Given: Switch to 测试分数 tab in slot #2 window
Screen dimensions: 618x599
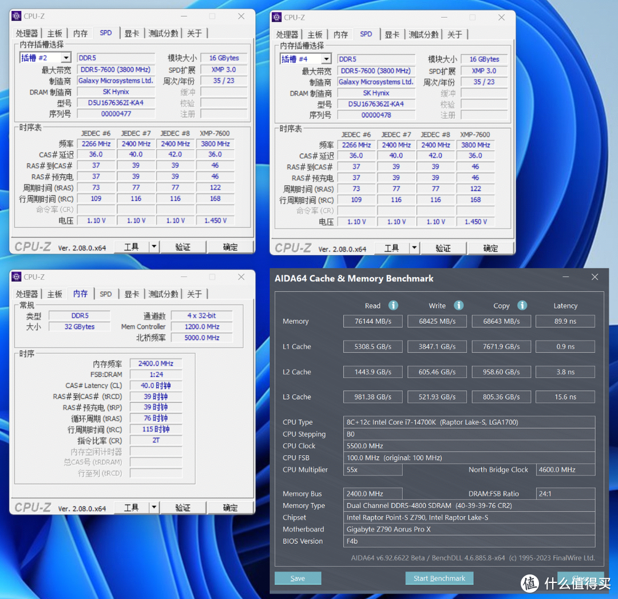Looking at the screenshot, I should tap(163, 34).
